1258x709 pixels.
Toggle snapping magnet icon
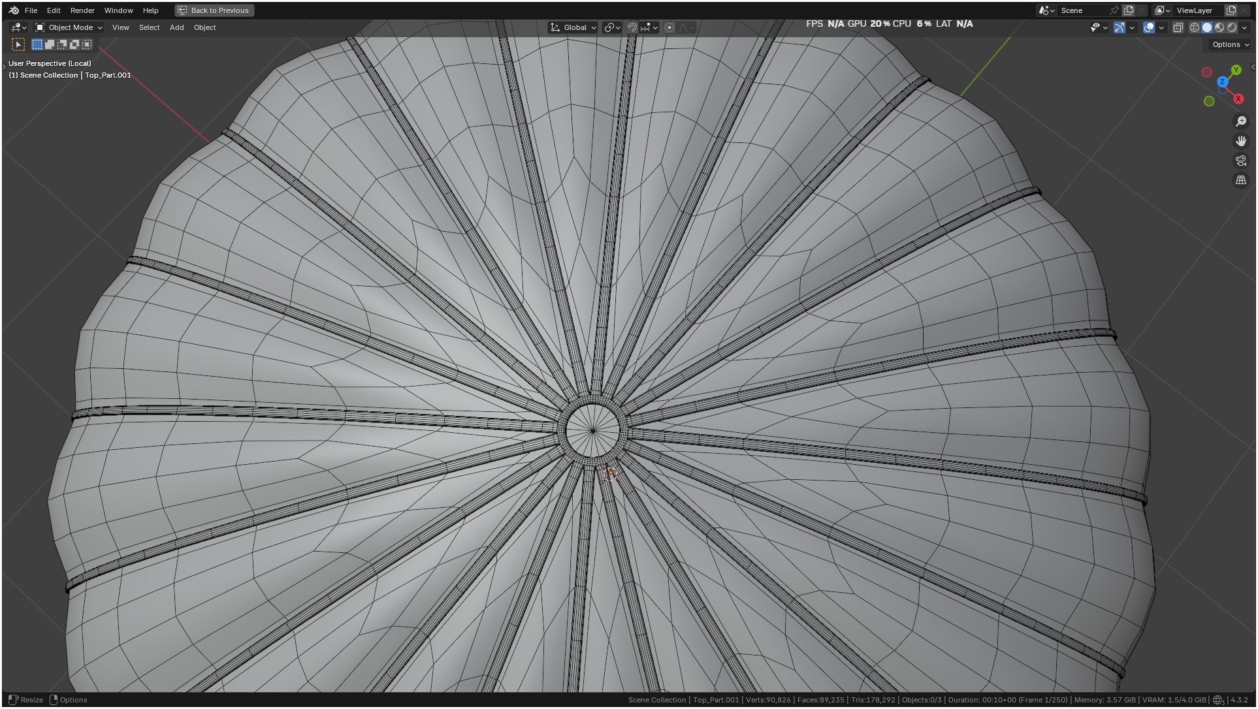tap(632, 27)
